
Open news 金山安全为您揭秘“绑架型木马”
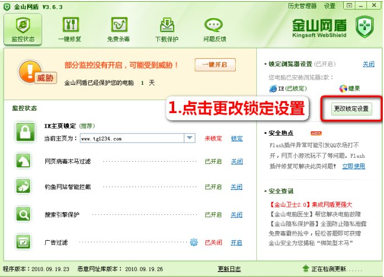311,243
